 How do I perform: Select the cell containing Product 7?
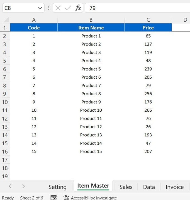(91, 86)
